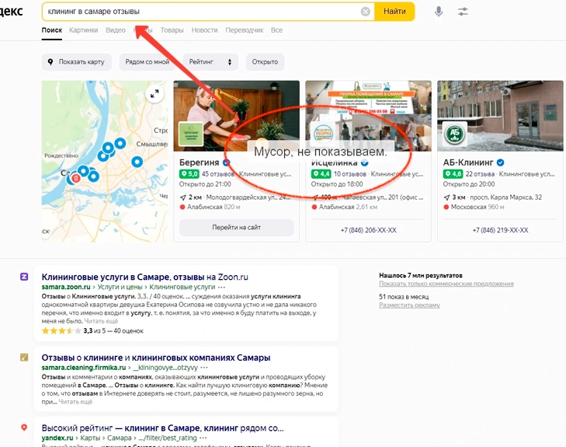
Task: Open Отзывы о клининге и клининговых компаниях Самары
Action: click(156, 358)
